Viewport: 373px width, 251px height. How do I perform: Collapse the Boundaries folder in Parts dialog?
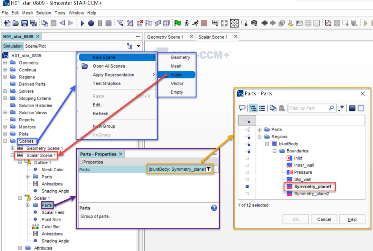point(275,151)
